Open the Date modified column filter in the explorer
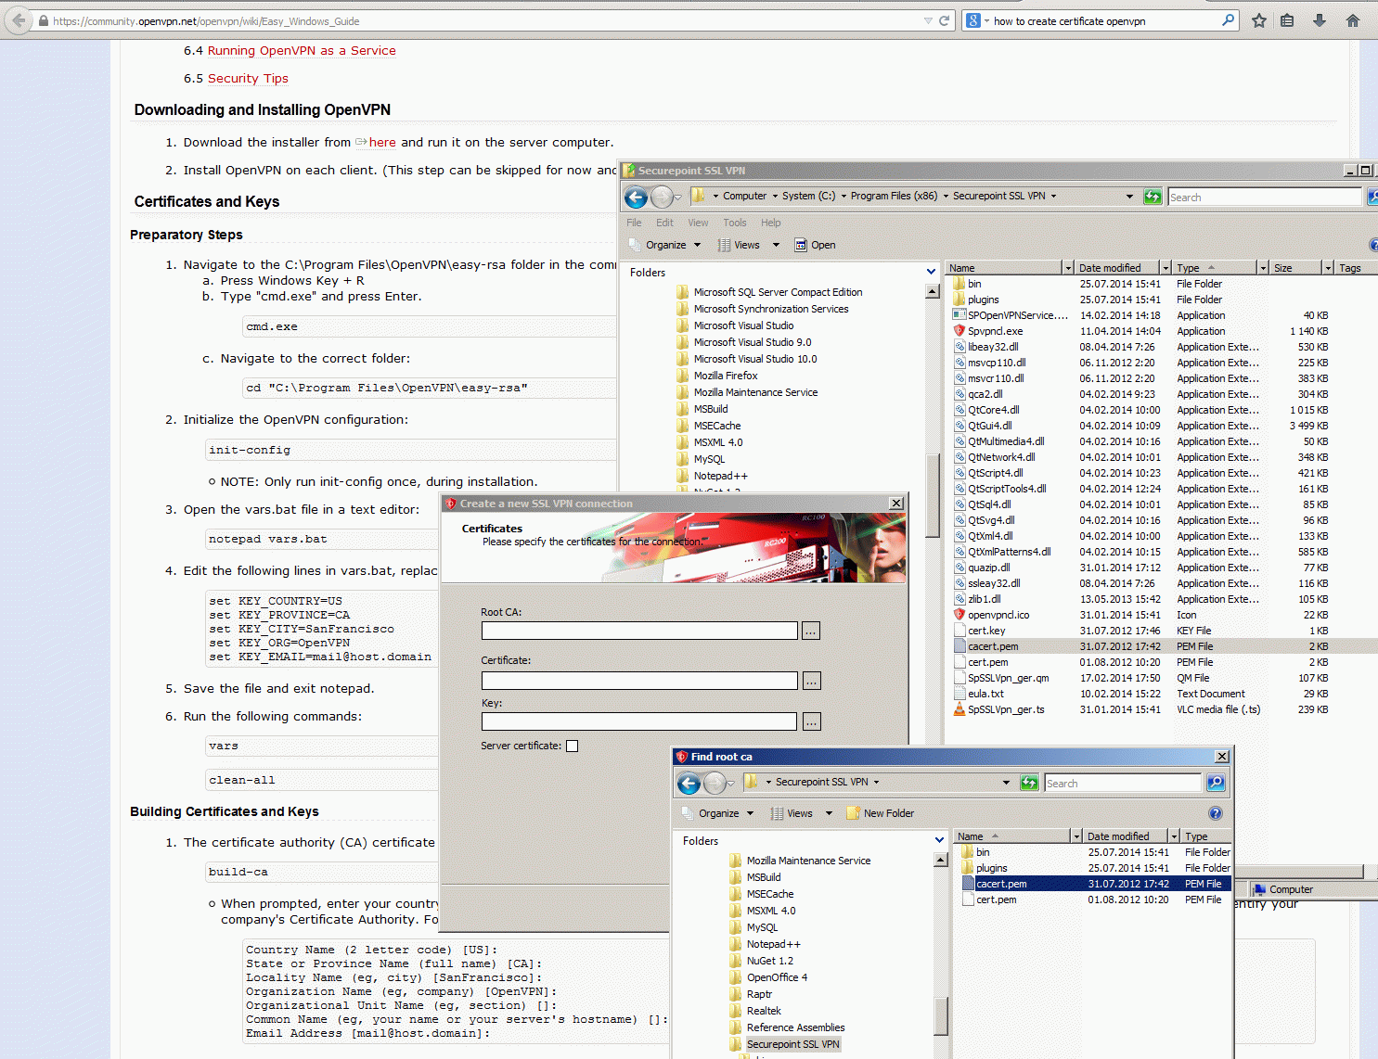Screen dimensions: 1378x1059 [x=1166, y=268]
